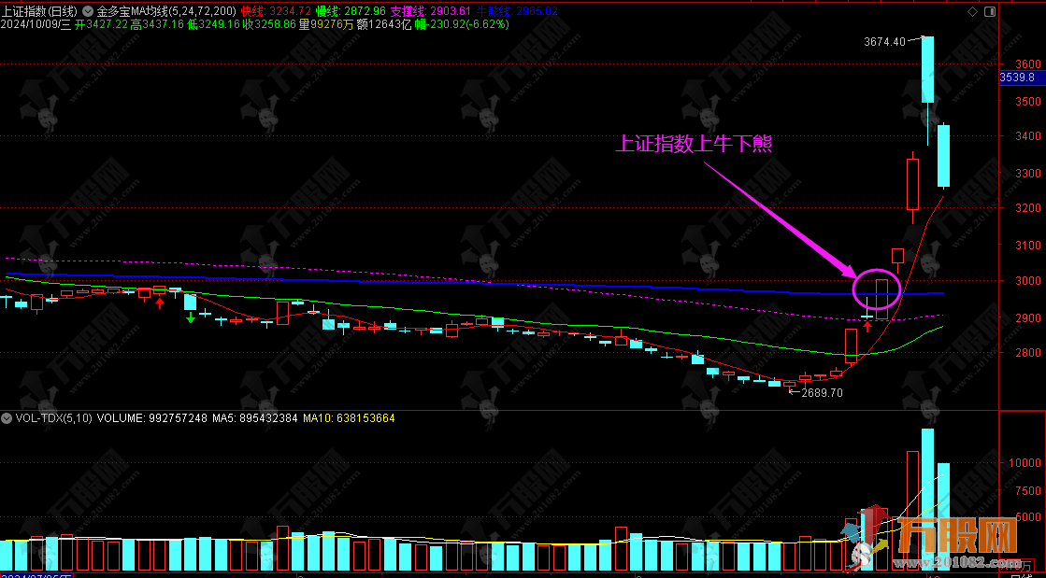Click the tall cyan candlestick at 3674.40 high

[x=927, y=69]
